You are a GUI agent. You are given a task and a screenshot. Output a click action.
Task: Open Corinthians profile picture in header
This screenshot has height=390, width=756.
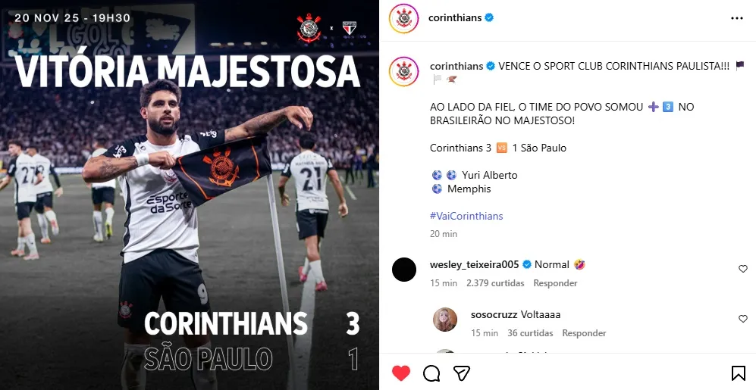403,18
